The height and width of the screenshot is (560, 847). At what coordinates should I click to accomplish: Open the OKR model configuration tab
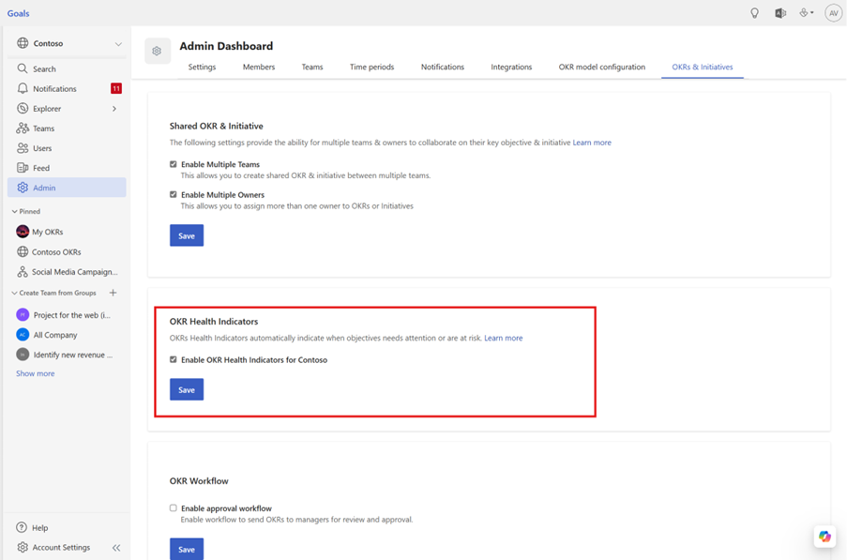pos(602,67)
